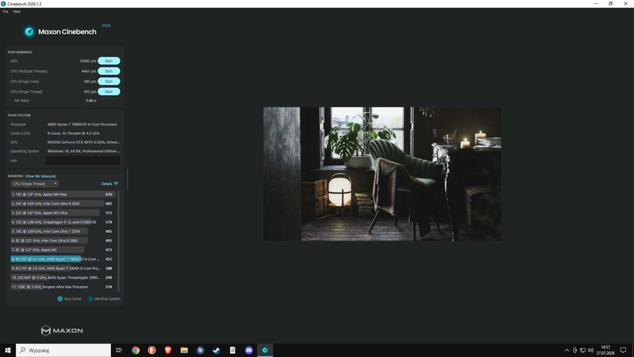Click the Cinebench title bar app icon
634x357 pixels.
click(3, 4)
